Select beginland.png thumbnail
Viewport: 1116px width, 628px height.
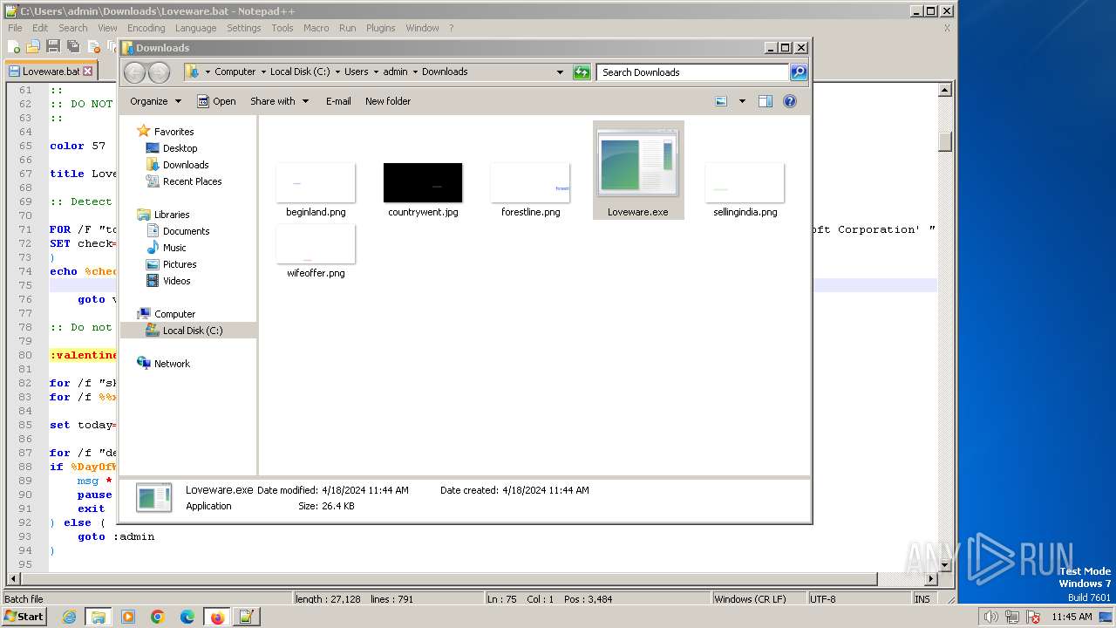(x=316, y=182)
